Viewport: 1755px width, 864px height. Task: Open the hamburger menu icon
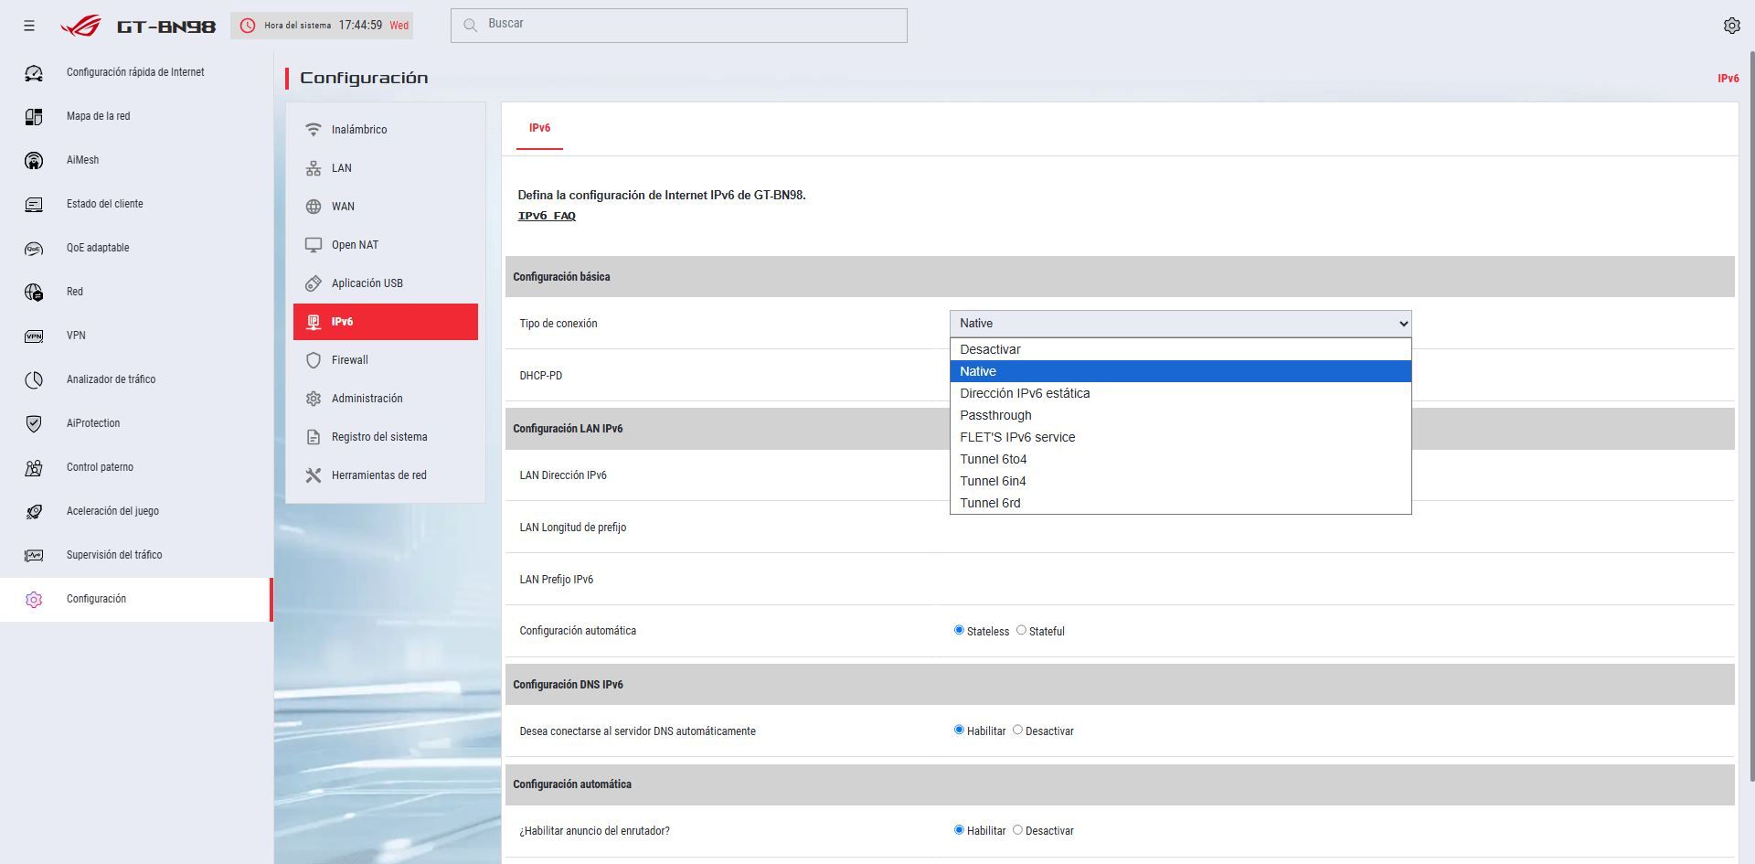tap(29, 26)
